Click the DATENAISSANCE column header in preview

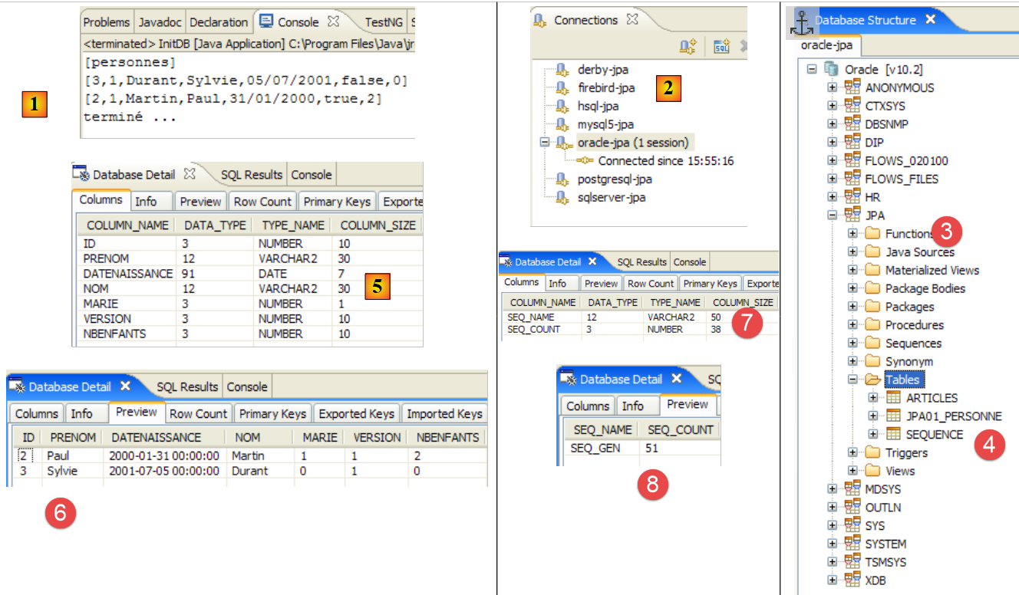pyautogui.click(x=156, y=437)
